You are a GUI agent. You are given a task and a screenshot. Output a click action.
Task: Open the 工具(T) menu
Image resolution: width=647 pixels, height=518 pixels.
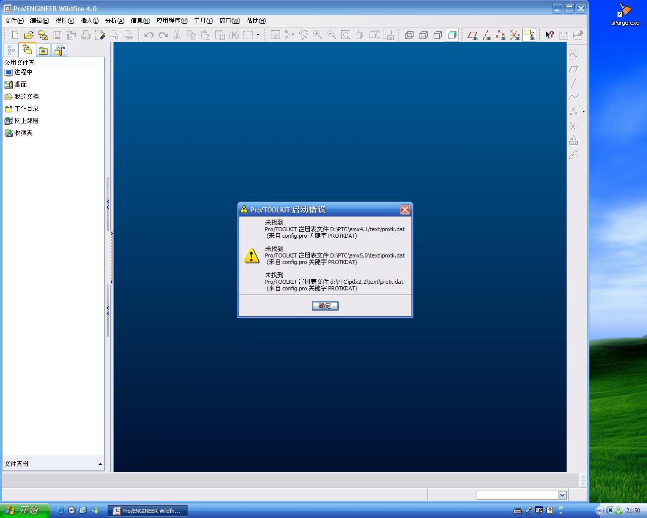[203, 21]
